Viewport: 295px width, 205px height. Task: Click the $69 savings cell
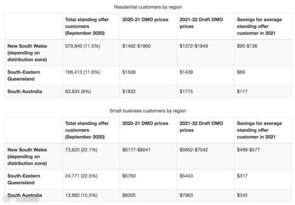241,72
